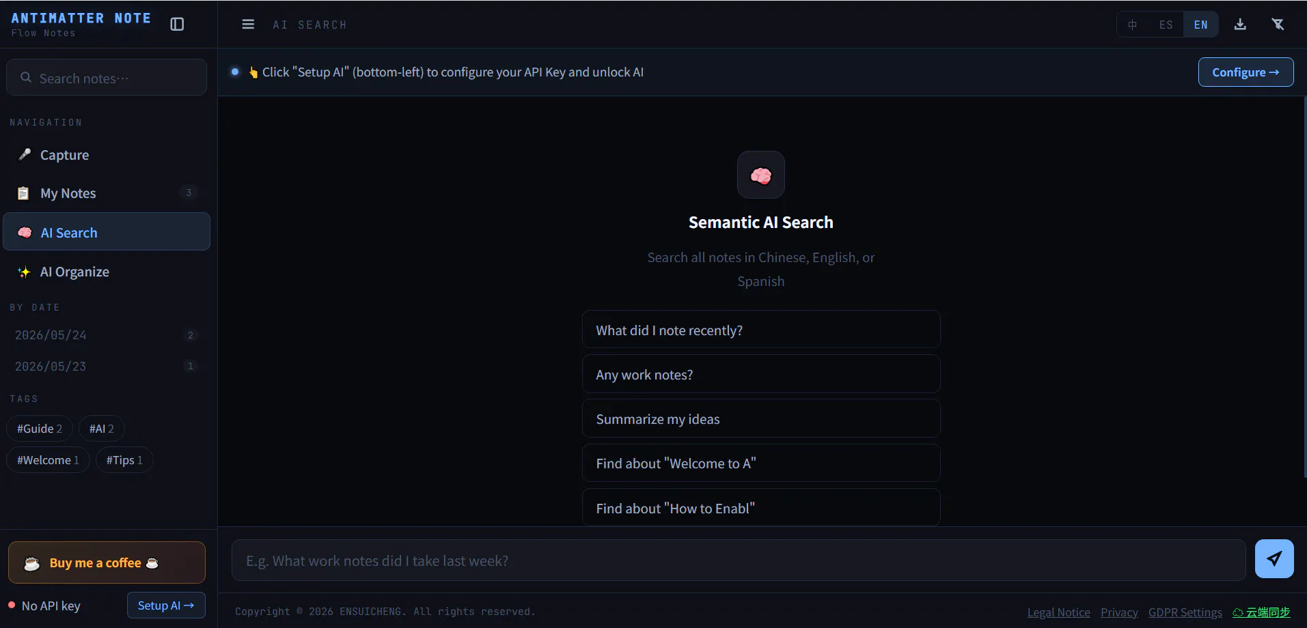Send query with paper plane button
The image size is (1307, 628).
coord(1274,559)
